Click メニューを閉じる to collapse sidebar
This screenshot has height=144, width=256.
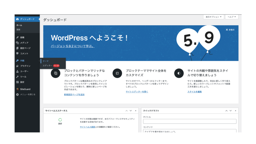tap(28, 94)
